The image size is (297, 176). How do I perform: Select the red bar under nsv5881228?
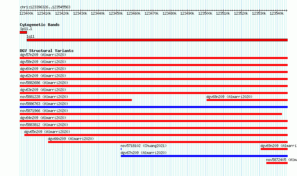point(76,100)
